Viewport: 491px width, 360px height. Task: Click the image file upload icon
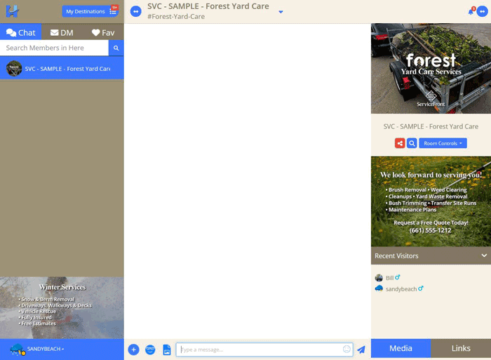[167, 349]
